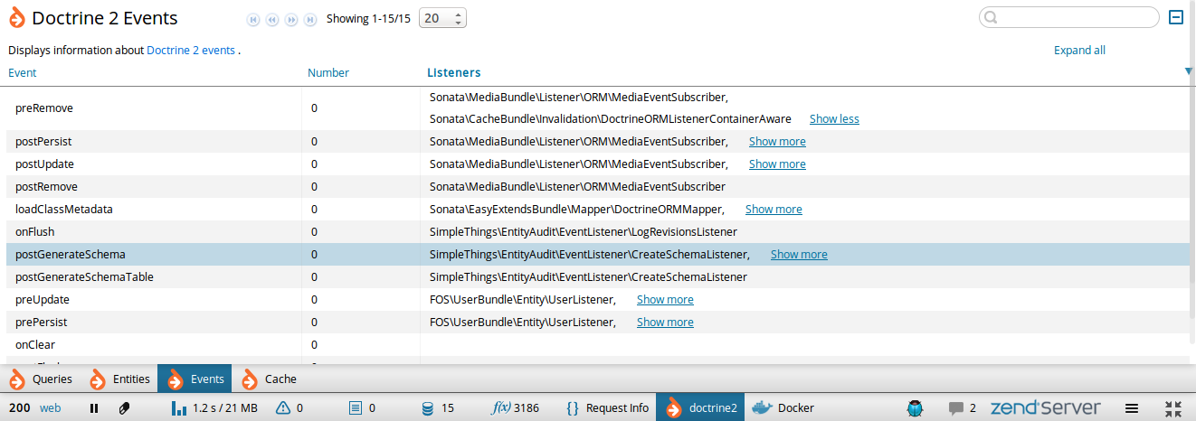Image resolution: width=1196 pixels, height=421 pixels.
Task: Select the preUpdate event cell
Action: tap(154, 300)
